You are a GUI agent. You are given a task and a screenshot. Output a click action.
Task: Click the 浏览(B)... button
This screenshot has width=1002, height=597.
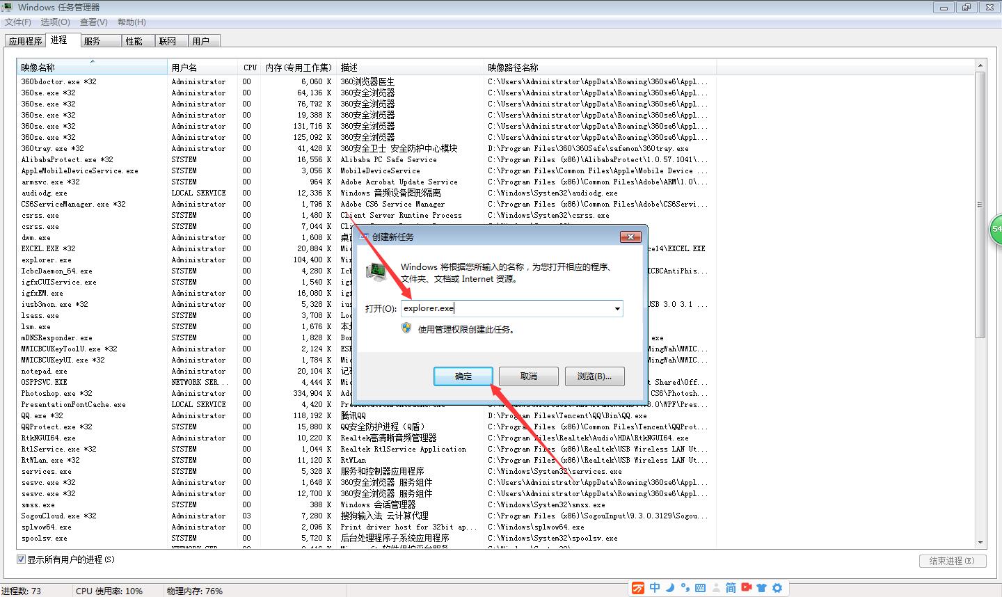click(x=595, y=376)
